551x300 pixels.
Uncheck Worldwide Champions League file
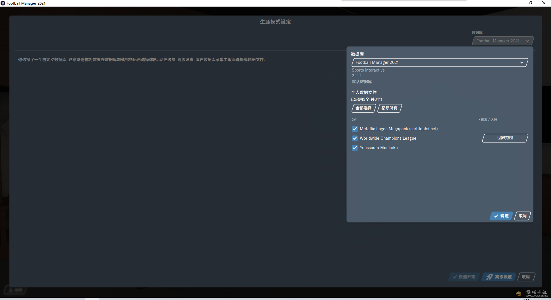tap(355, 138)
